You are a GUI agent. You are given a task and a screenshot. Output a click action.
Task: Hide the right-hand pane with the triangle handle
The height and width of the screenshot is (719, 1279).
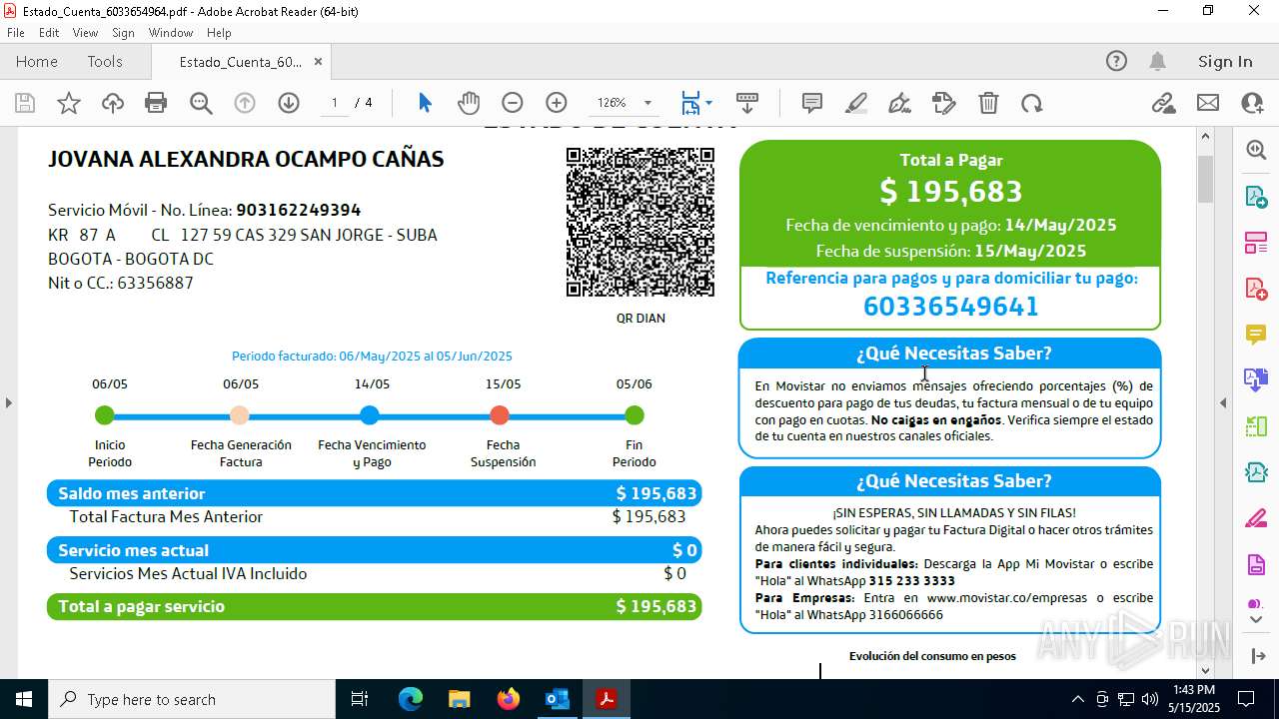click(1223, 402)
